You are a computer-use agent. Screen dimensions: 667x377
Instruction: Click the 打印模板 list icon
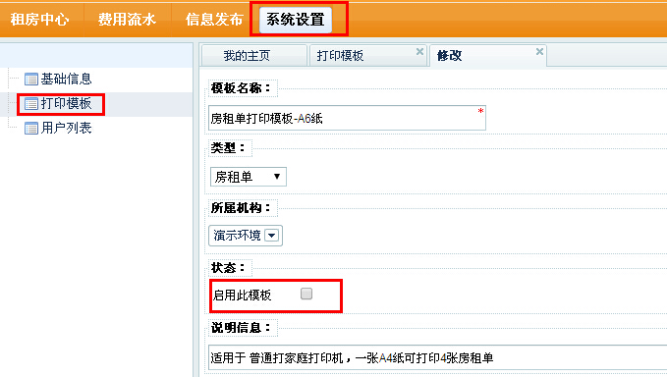pyautogui.click(x=31, y=104)
